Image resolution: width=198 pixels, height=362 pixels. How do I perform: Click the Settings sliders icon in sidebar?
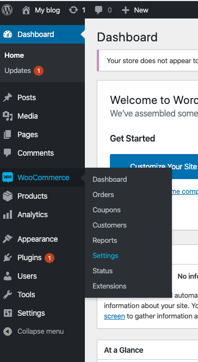click(x=8, y=313)
